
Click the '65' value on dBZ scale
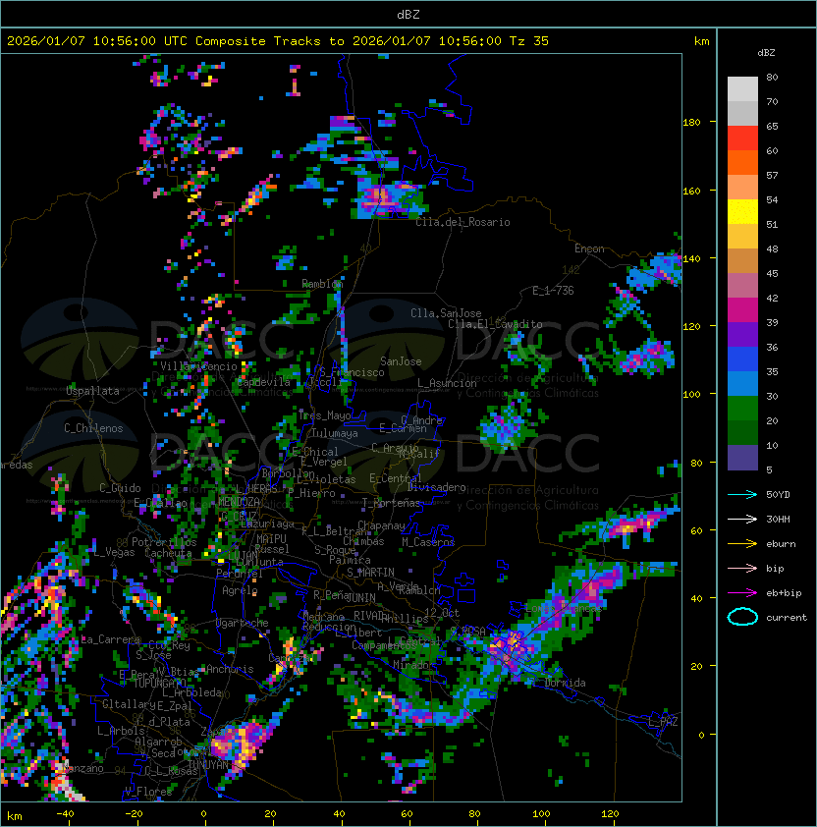click(772, 126)
